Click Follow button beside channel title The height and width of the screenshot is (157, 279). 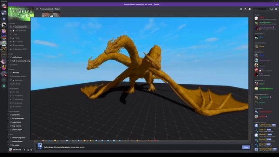coord(57,9)
